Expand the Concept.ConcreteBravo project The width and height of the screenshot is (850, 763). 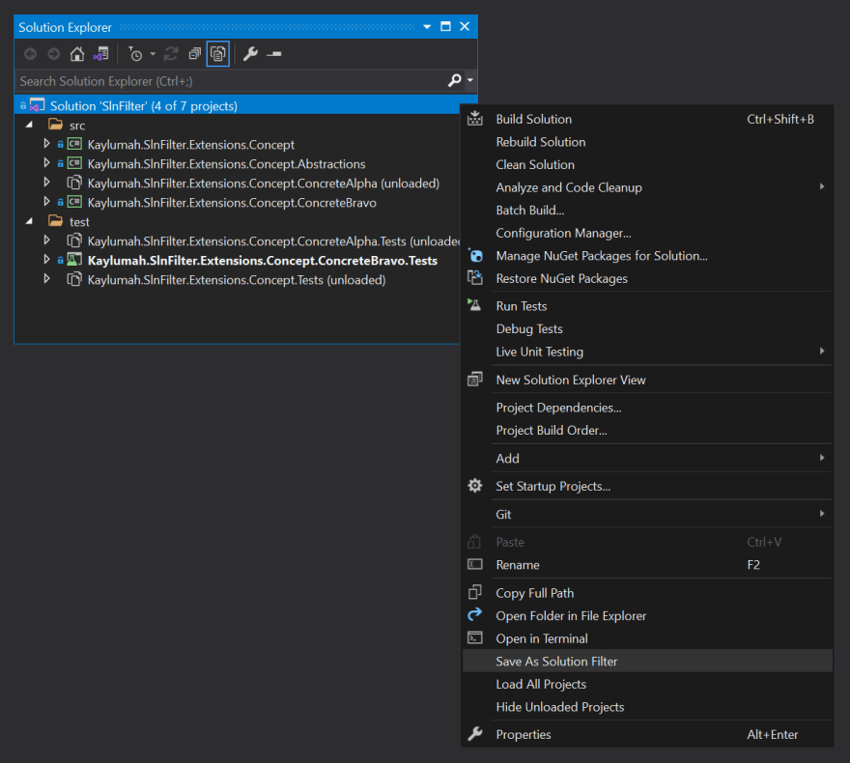tap(46, 202)
